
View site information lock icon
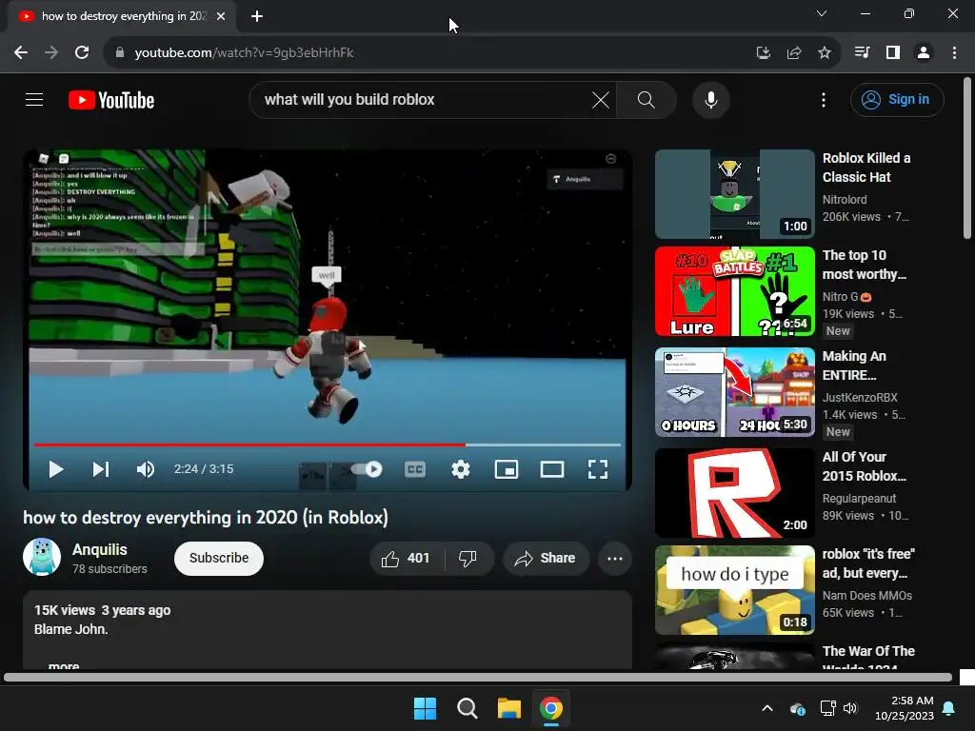click(x=119, y=53)
